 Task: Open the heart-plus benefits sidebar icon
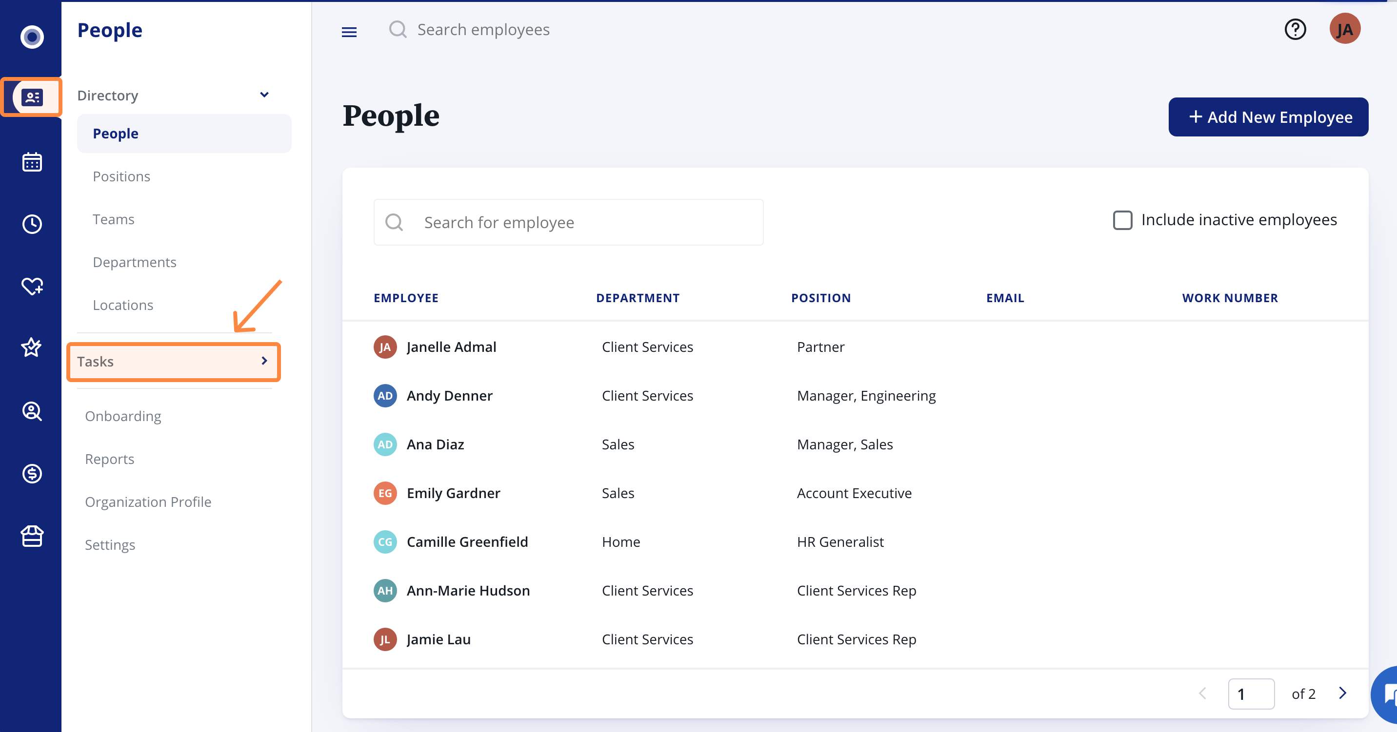point(32,286)
